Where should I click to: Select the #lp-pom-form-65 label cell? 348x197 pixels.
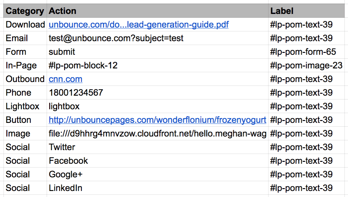[x=303, y=52]
